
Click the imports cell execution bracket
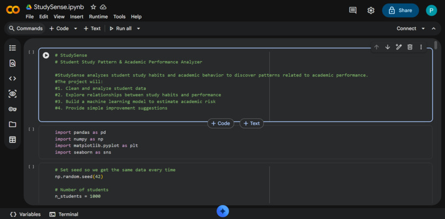tap(31, 129)
